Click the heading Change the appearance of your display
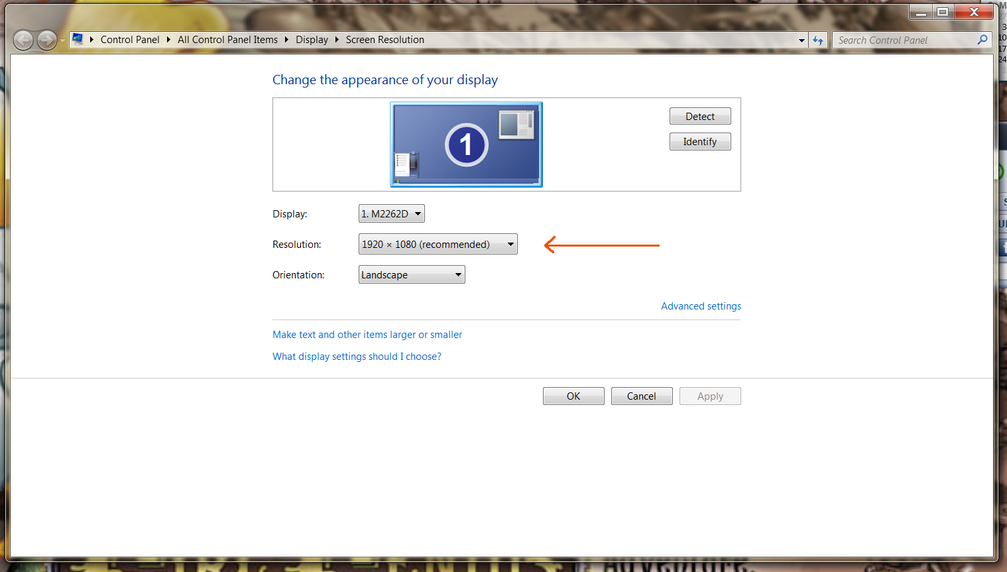 (385, 80)
